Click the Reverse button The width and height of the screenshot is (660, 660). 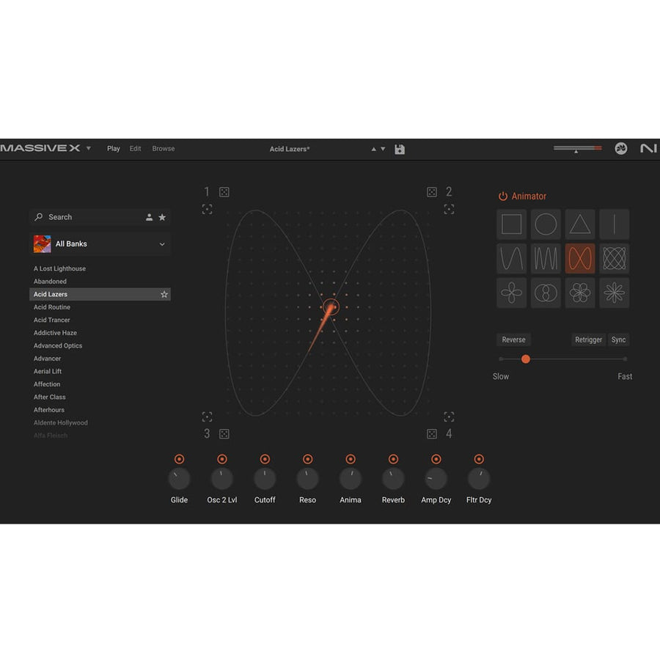click(x=513, y=340)
